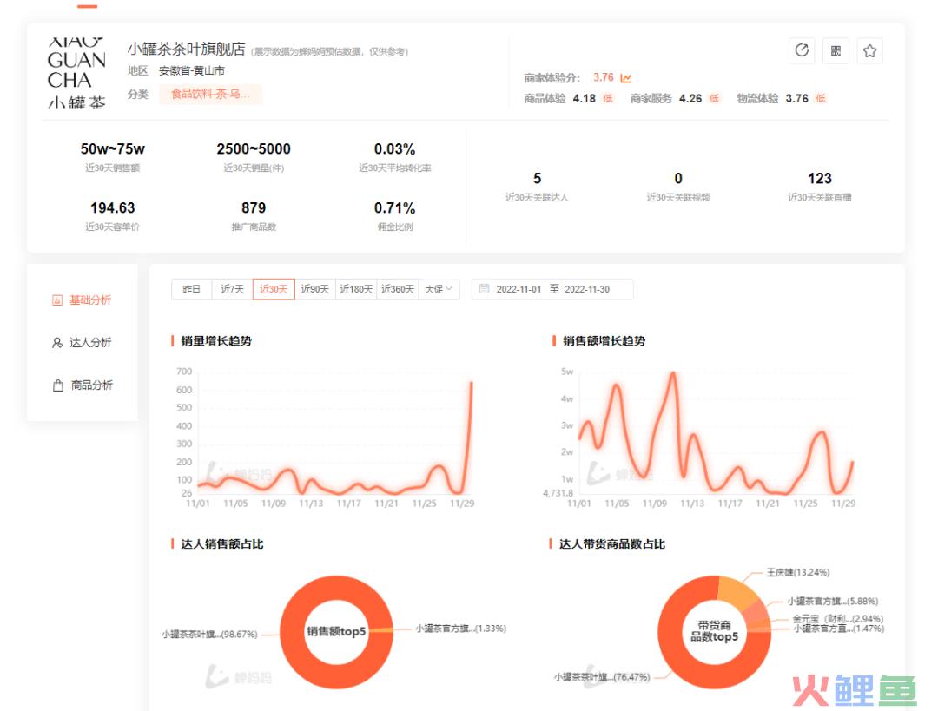The height and width of the screenshot is (711, 938).
Task: Open the QR code icon
Action: coord(836,51)
